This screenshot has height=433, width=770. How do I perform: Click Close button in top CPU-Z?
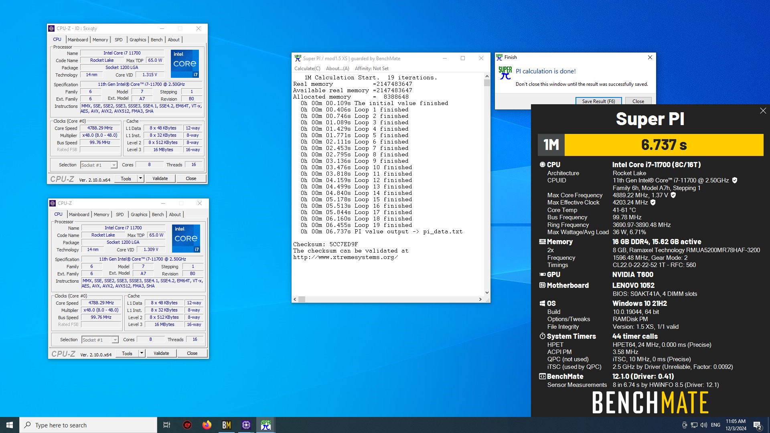click(x=191, y=178)
